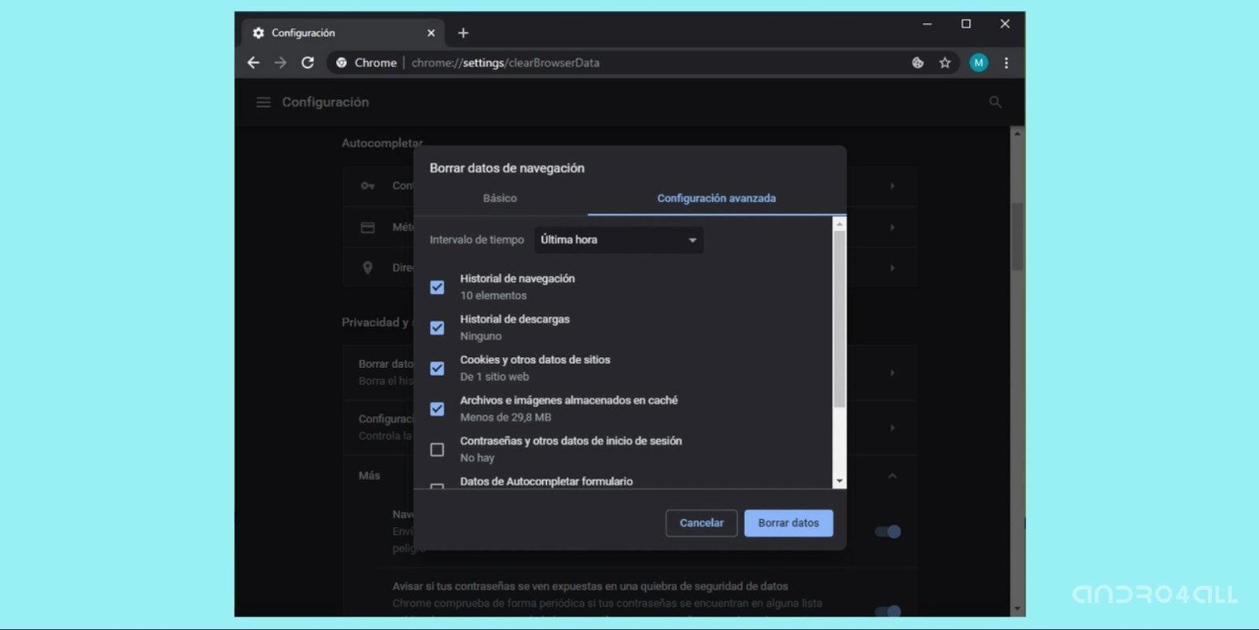Click the settings search magnifier icon
Image resolution: width=1259 pixels, height=630 pixels.
tap(995, 102)
